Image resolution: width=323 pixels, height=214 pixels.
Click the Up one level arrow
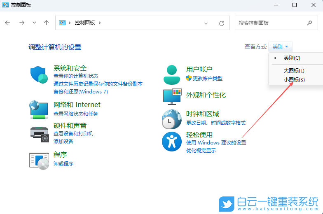(46, 23)
